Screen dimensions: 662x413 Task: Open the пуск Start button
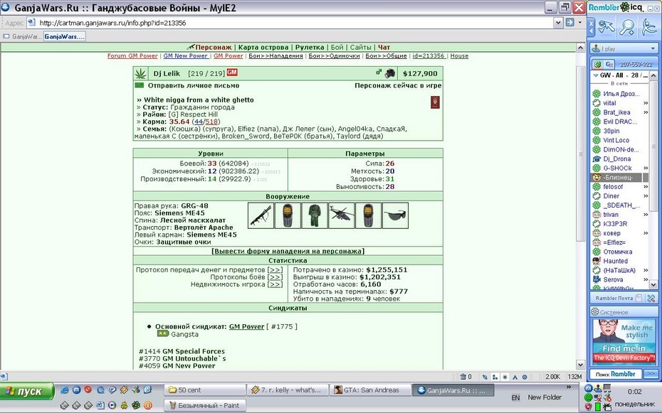point(27,391)
